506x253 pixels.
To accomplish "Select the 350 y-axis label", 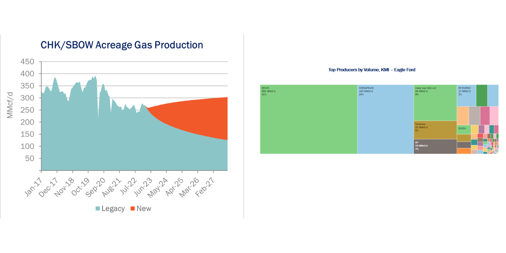I will tap(27, 86).
